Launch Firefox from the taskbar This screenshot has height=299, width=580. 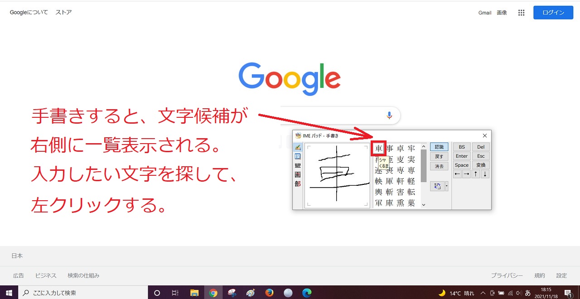269,293
